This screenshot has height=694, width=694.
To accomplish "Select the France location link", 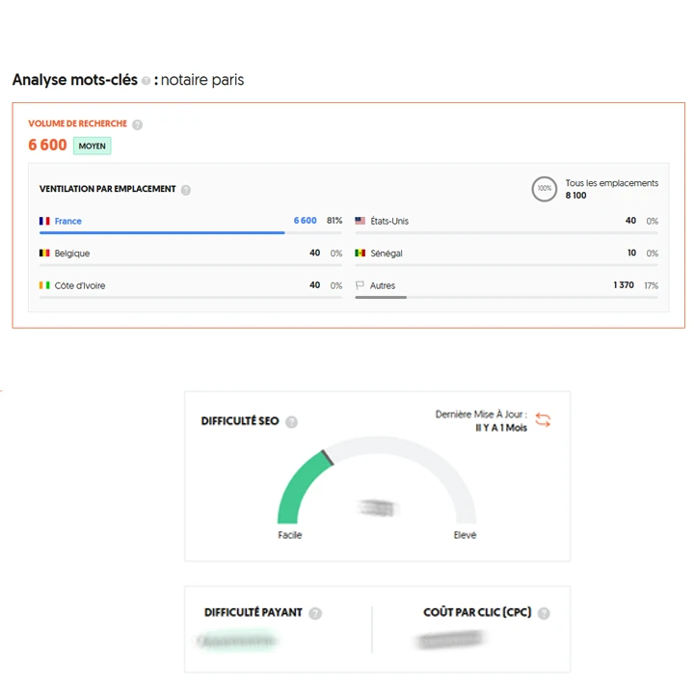I will (68, 222).
